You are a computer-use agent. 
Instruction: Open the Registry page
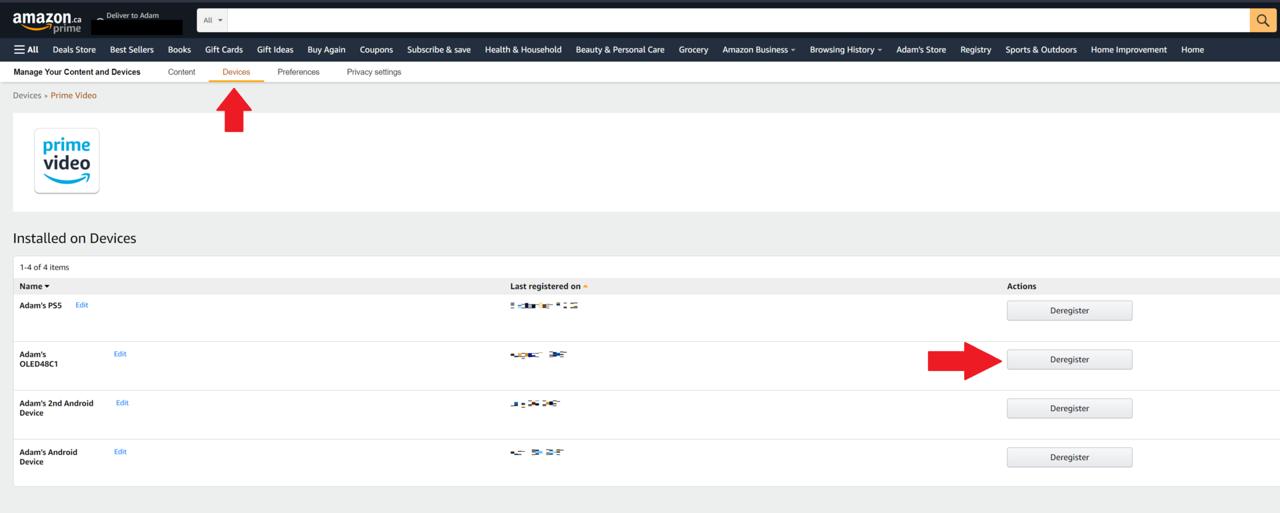click(x=976, y=50)
